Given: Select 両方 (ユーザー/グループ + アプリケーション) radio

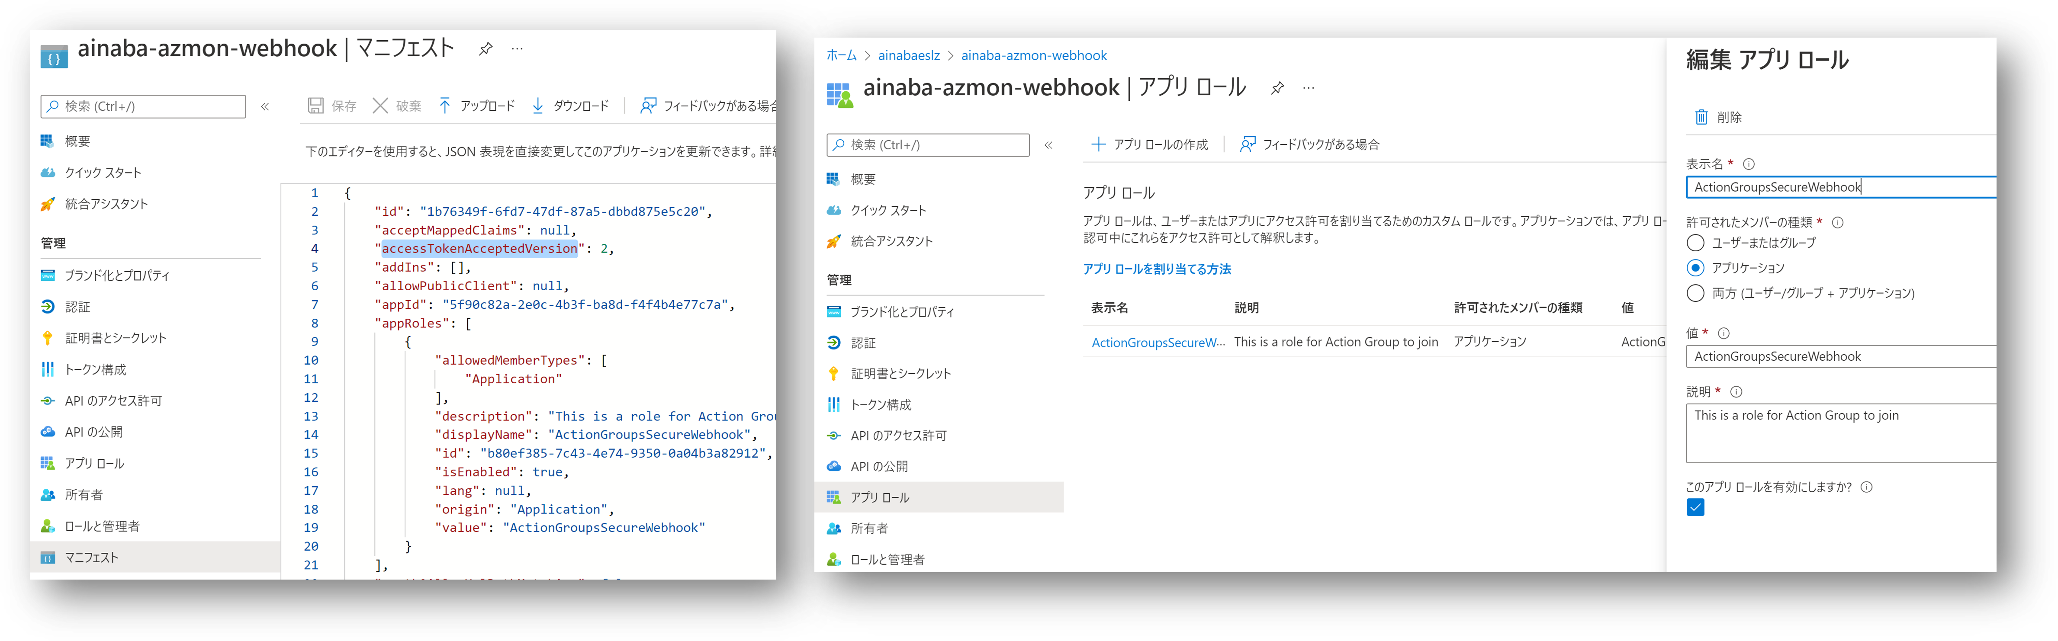Looking at the screenshot, I should tap(1695, 293).
